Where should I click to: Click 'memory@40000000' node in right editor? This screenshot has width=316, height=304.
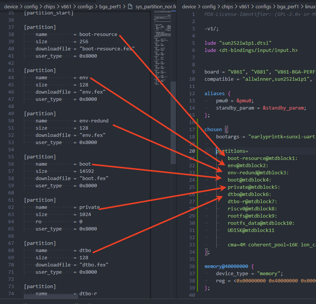pos(226,266)
